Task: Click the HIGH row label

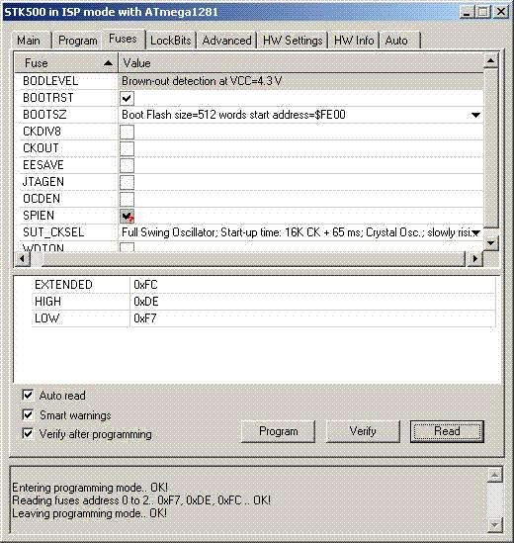Action: pos(47,302)
